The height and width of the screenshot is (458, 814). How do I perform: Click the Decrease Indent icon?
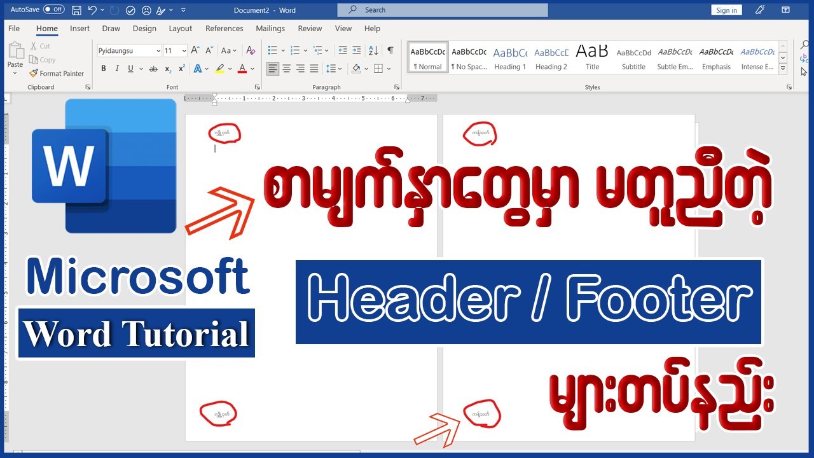[x=343, y=50]
